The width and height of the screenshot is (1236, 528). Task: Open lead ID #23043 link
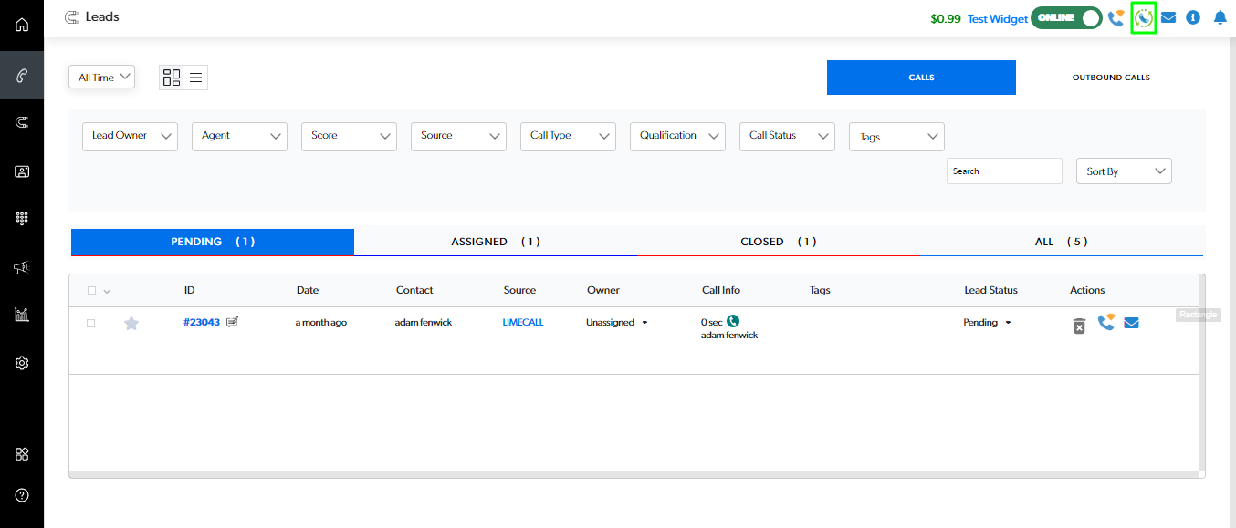(202, 322)
